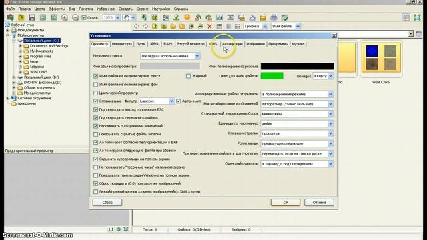Image resolution: width=427 pixels, height=240 pixels.
Task: Select the hand cursor tool icon
Action: click(127, 17)
